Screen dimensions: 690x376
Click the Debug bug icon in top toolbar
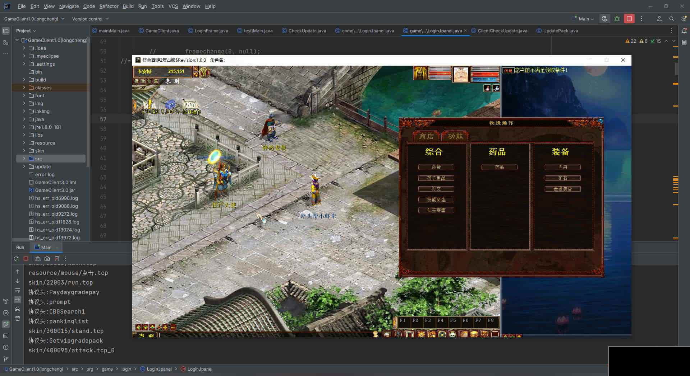617,19
